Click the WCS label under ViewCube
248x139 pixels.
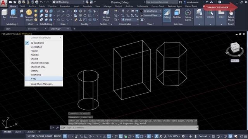(x=235, y=61)
